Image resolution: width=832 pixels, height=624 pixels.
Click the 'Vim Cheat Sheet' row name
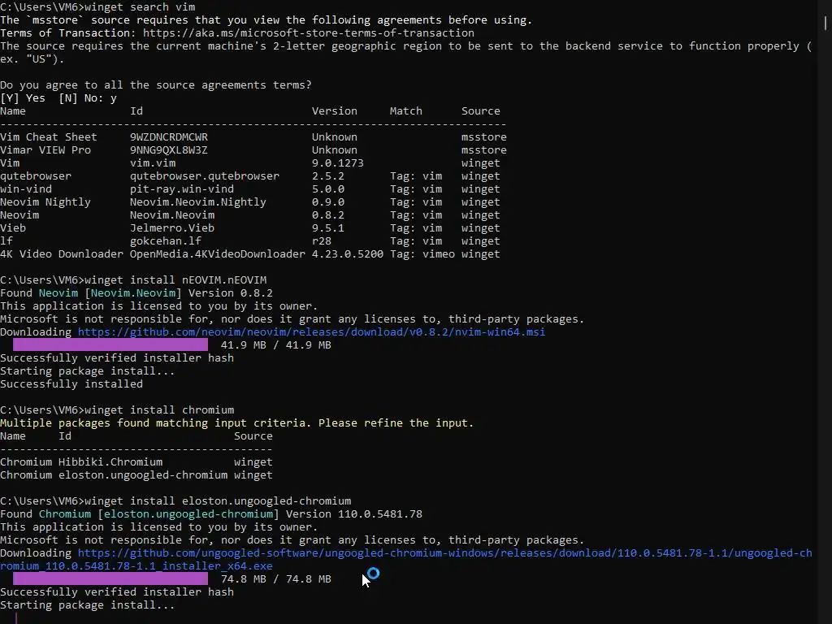48,136
